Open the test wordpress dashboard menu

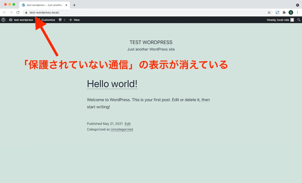point(21,20)
